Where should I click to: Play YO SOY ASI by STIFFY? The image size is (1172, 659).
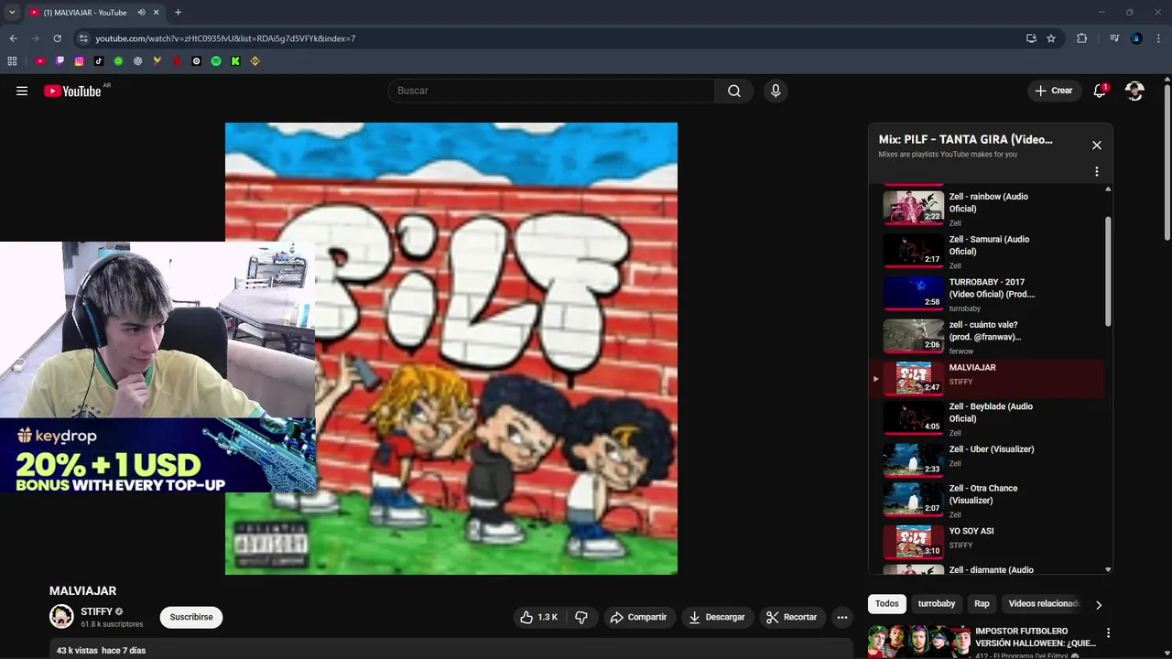(987, 541)
